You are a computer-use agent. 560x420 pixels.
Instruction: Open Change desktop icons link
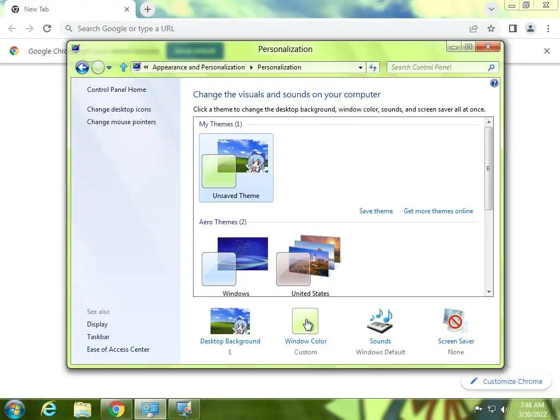click(119, 109)
